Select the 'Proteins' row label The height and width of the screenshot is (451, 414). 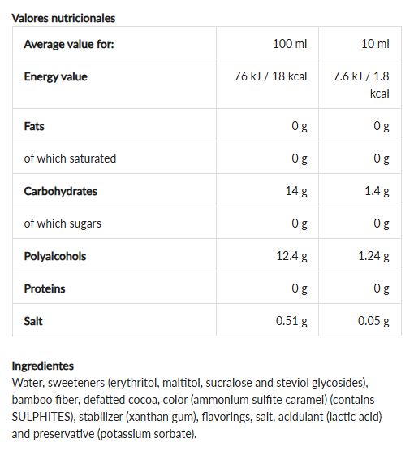tap(45, 288)
